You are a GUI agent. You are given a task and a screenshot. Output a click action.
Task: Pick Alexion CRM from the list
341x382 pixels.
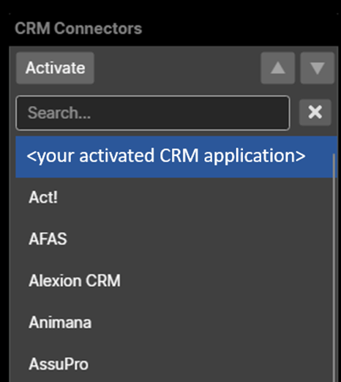[174, 281]
